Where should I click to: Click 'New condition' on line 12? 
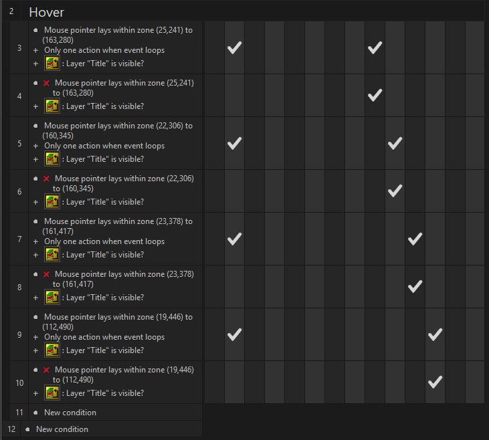pyautogui.click(x=62, y=429)
